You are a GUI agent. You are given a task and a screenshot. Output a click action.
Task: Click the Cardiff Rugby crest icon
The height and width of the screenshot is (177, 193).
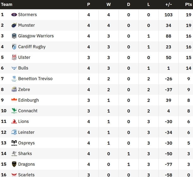(14, 47)
